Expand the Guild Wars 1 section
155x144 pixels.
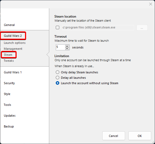click(x=13, y=72)
